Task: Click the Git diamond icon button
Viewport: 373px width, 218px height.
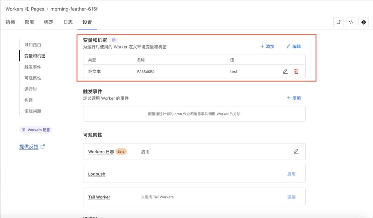Action: [364, 22]
